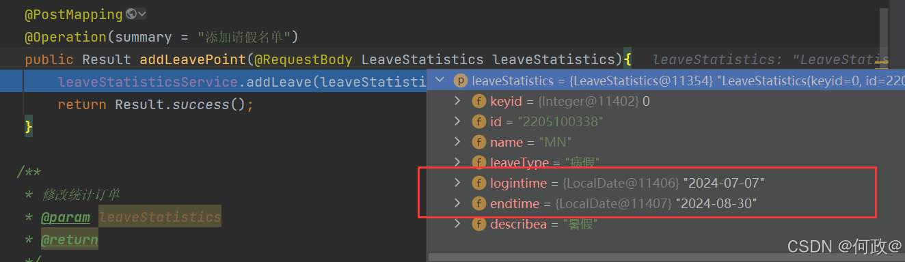Image resolution: width=905 pixels, height=262 pixels.
Task: Select the name = "MN" variable row
Action: pyautogui.click(x=666, y=142)
